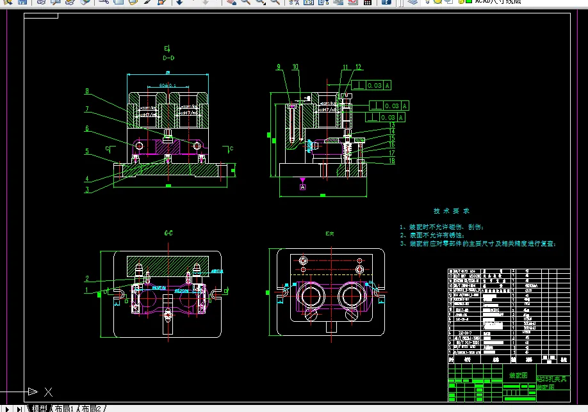Image resolution: width=588 pixels, height=412 pixels.
Task: Select the topmost 0.03 A tolerance frame
Action: [x=372, y=85]
